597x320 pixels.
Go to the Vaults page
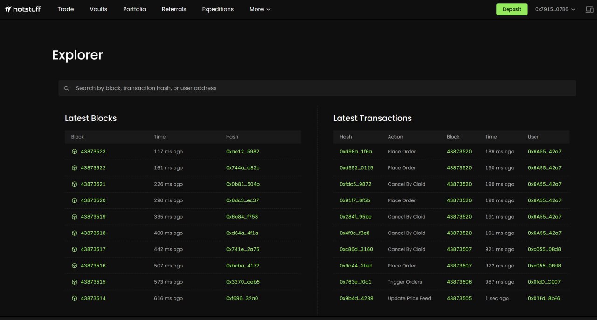98,9
